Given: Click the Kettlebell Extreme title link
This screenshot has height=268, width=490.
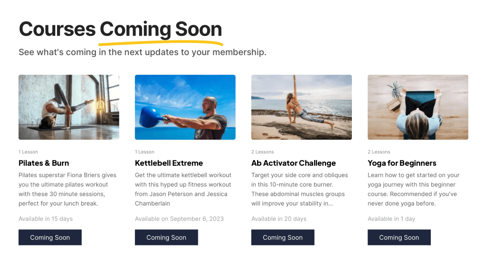Looking at the screenshot, I should [169, 163].
